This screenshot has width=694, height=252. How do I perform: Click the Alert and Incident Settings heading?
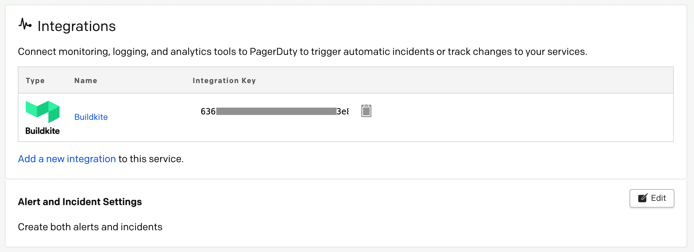point(80,201)
